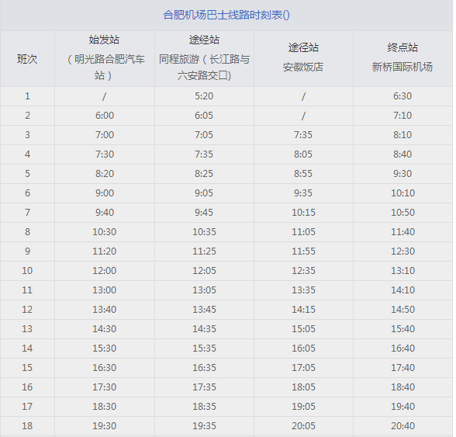The image size is (456, 437).
Task: Select the 14:30 start time
Action: [105, 329]
